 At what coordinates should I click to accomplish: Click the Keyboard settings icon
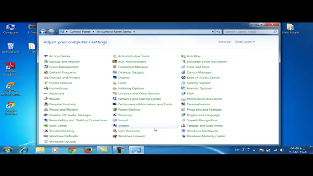click(x=46, y=94)
